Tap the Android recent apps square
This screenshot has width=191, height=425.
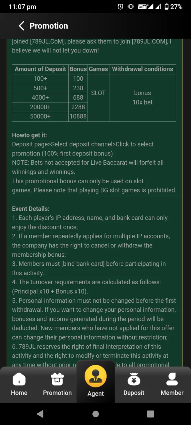pyautogui.click(x=151, y=414)
